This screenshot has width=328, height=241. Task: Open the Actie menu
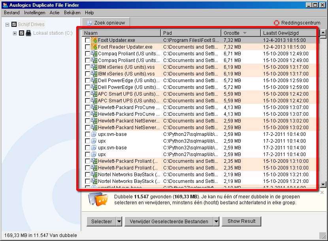[55, 13]
